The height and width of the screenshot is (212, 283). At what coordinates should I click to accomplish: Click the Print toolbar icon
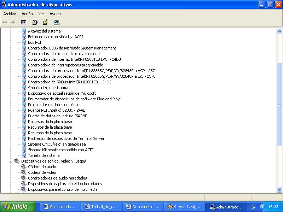click(x=34, y=22)
